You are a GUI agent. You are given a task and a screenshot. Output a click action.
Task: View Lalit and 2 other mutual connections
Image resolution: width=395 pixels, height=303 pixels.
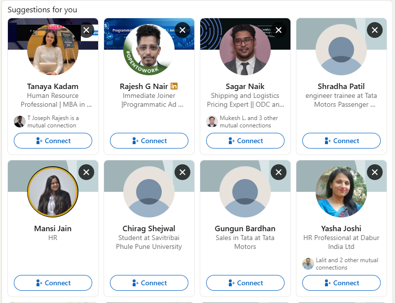[x=340, y=264]
